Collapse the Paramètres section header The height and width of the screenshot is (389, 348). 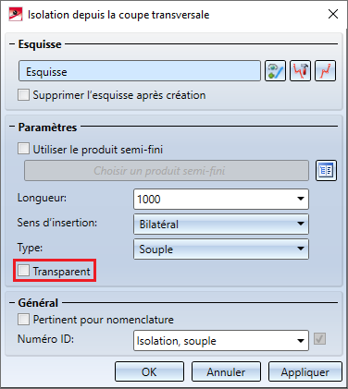coord(12,127)
